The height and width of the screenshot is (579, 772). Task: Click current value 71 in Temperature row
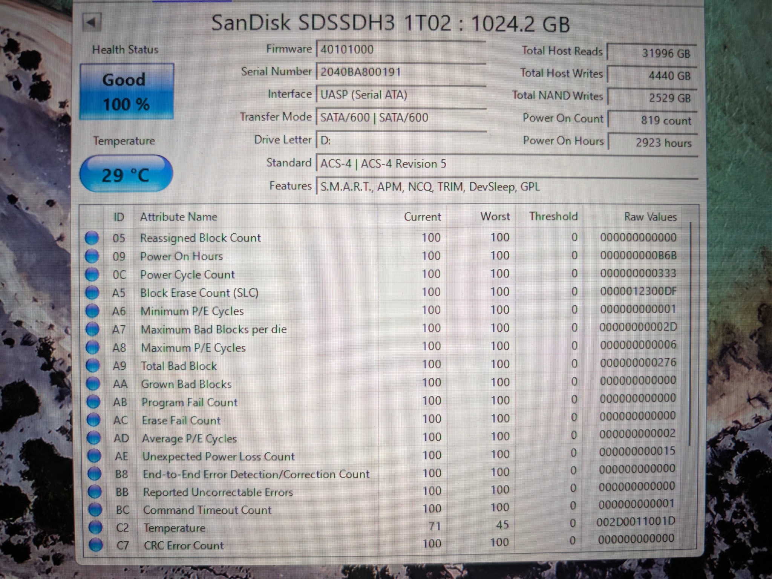click(x=435, y=526)
